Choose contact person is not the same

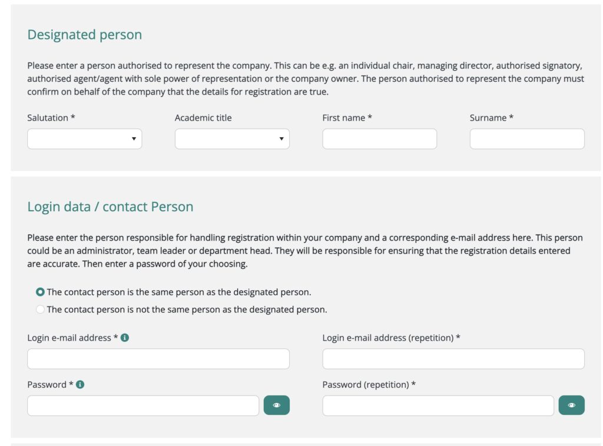click(40, 309)
